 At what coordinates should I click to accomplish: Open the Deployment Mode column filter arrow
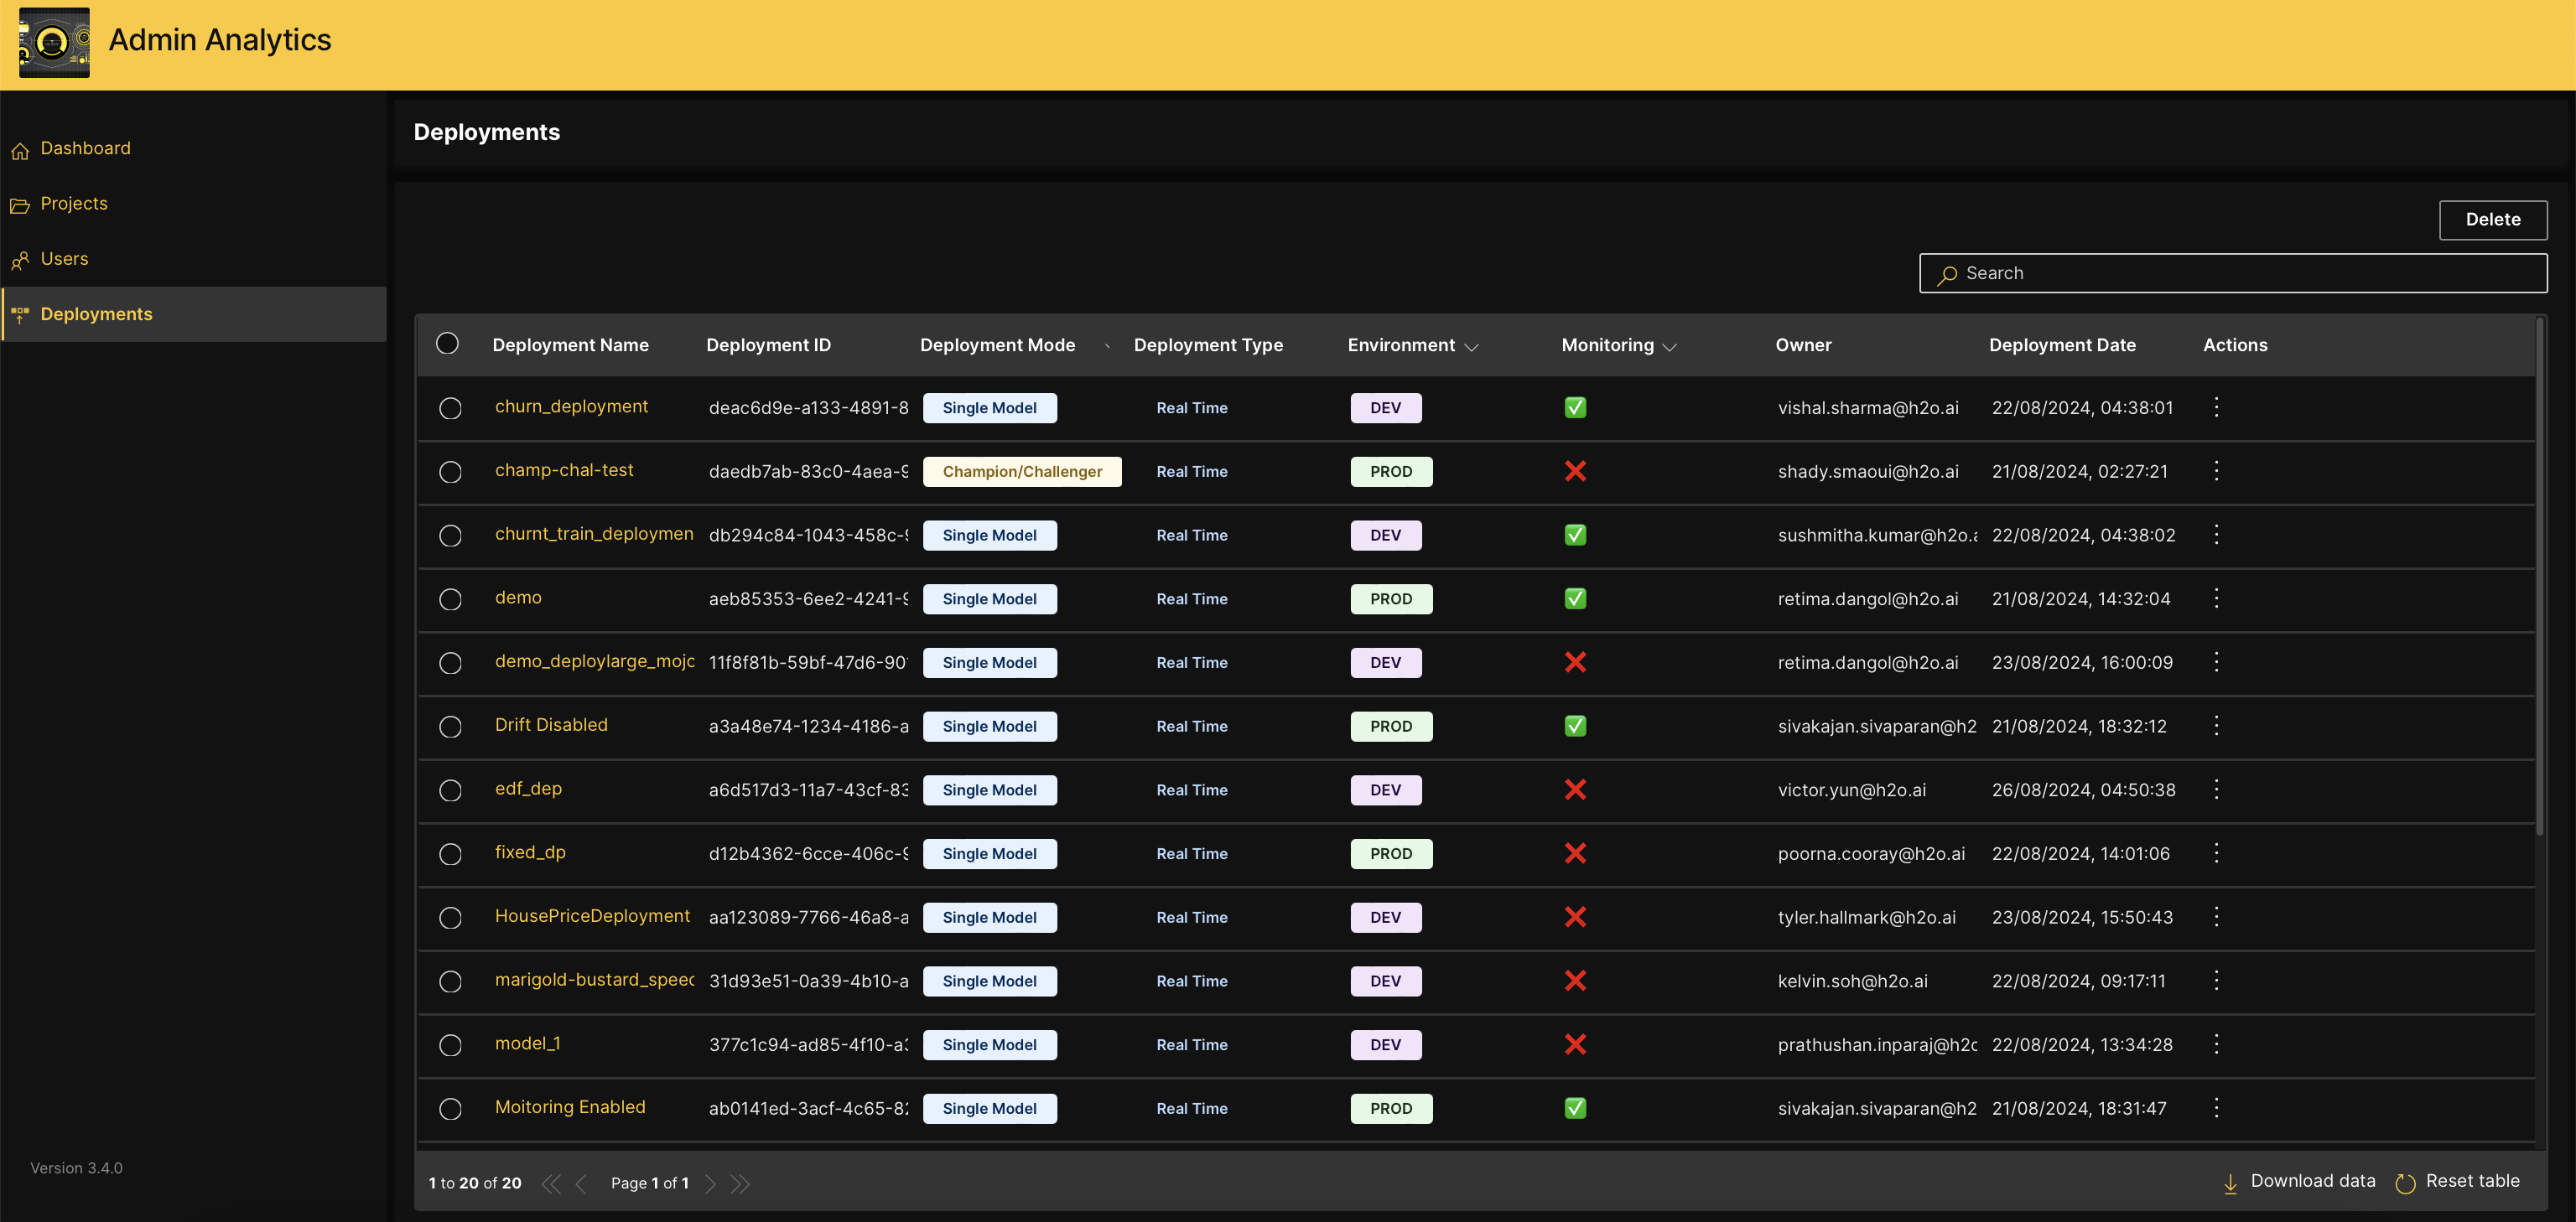(x=1107, y=347)
